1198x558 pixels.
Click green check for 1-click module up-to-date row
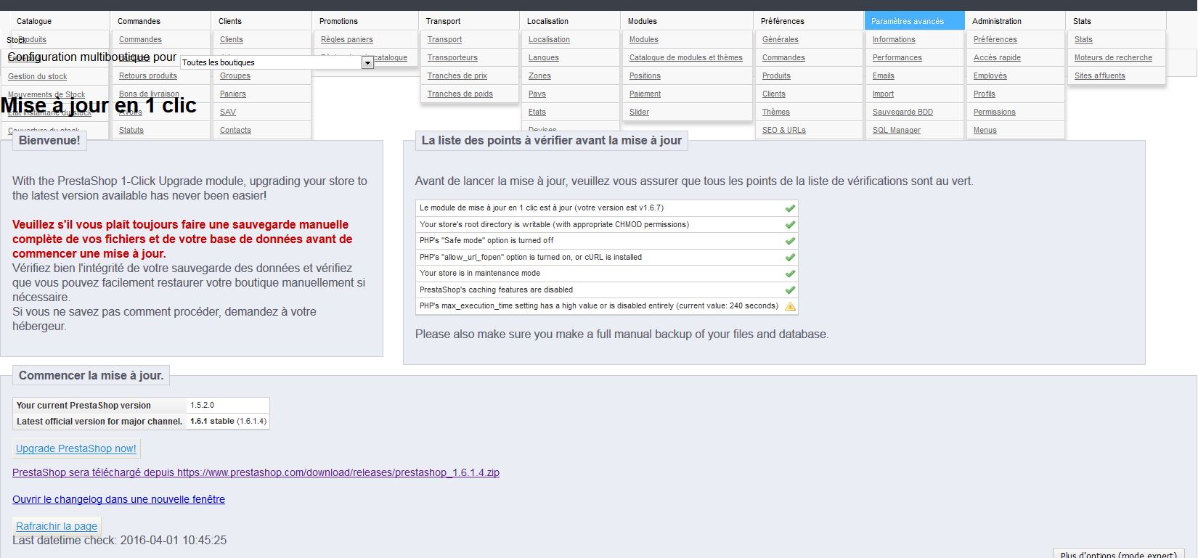point(790,208)
